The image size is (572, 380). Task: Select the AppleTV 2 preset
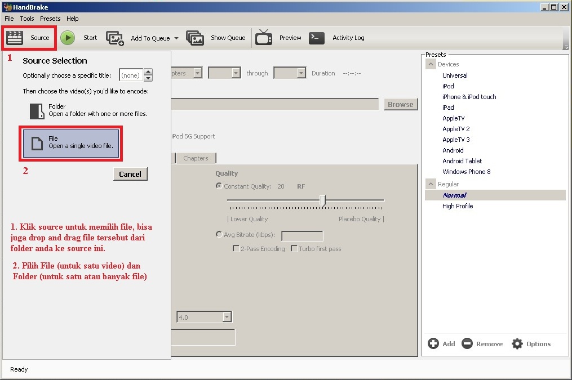[x=456, y=128]
